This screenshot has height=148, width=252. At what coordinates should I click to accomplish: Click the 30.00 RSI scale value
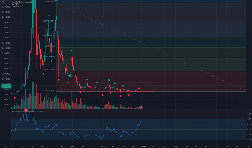(248, 140)
